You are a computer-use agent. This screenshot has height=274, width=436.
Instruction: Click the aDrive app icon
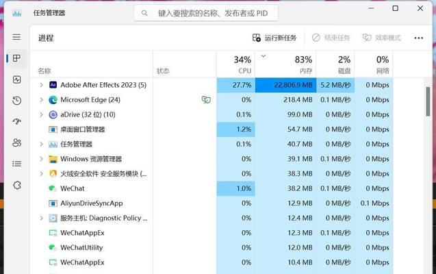[x=53, y=114]
